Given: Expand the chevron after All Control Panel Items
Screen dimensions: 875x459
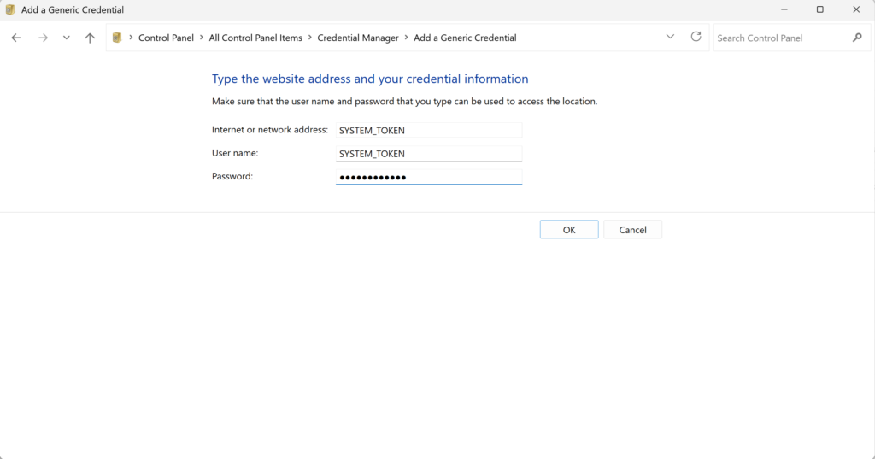Looking at the screenshot, I should (310, 38).
